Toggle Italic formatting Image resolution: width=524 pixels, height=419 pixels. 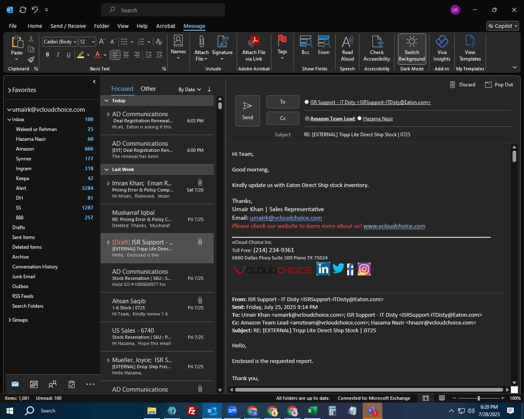click(x=58, y=54)
